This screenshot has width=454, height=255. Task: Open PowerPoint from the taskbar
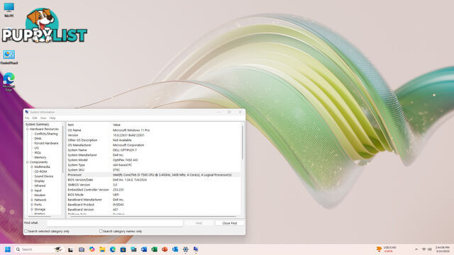click(x=165, y=249)
